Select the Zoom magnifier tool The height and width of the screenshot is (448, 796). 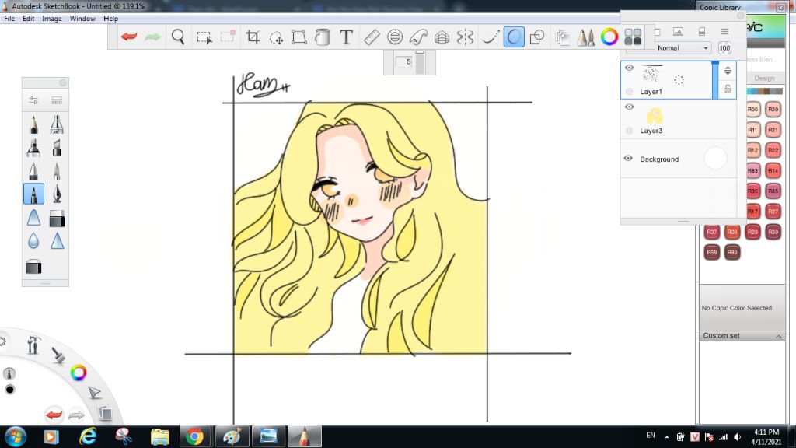(178, 37)
